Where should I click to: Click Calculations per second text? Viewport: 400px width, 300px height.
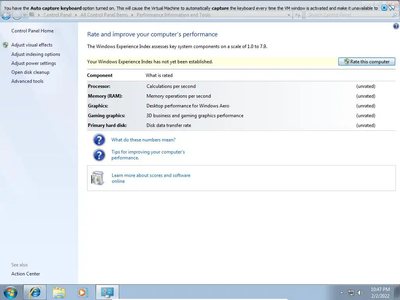click(x=171, y=86)
